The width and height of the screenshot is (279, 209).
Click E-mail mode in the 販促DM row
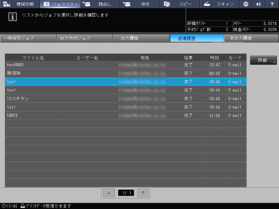click(x=235, y=73)
